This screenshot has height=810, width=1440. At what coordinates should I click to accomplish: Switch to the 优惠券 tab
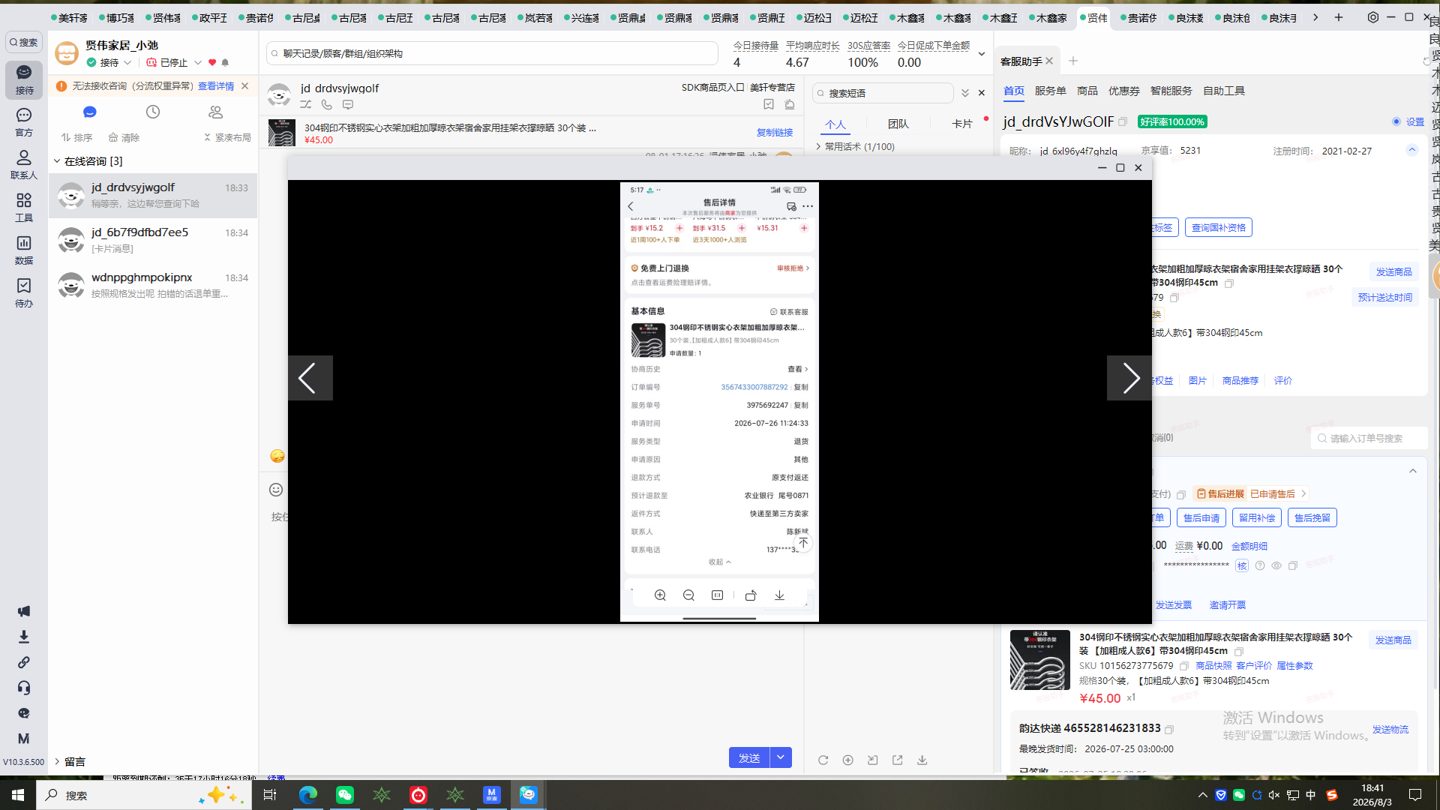1123,91
